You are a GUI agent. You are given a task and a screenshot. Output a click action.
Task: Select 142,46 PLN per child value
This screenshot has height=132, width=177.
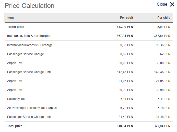click(x=162, y=72)
